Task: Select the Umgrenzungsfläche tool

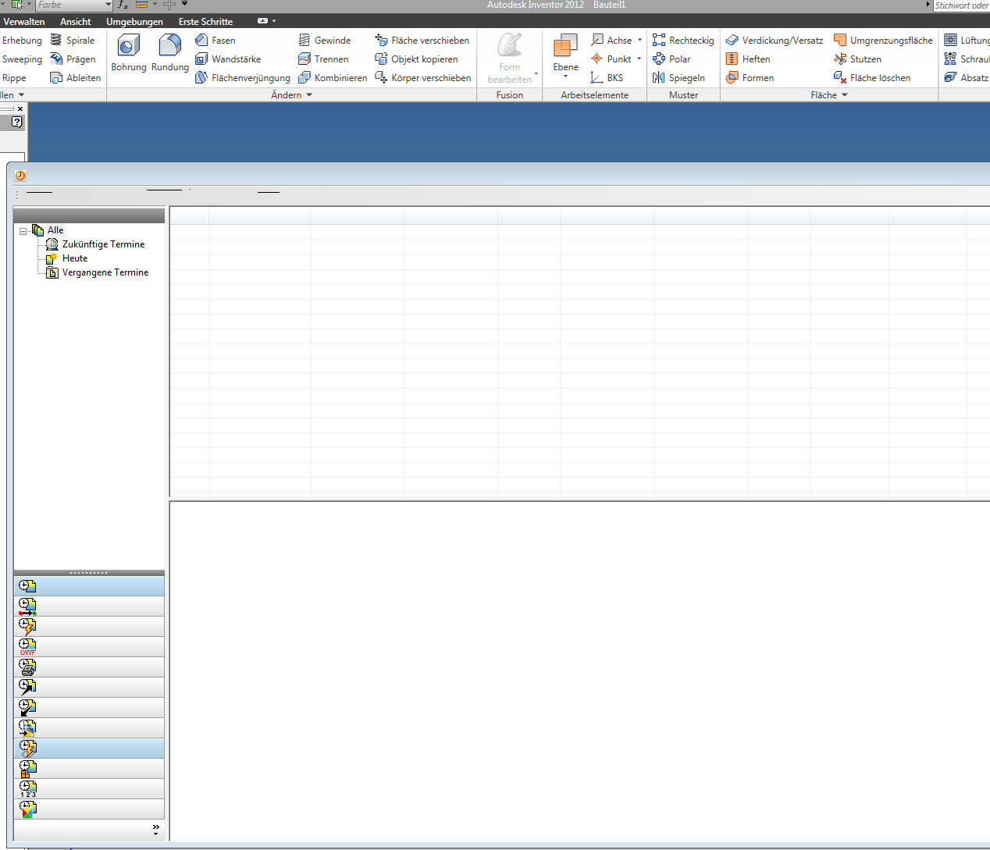Action: click(883, 40)
